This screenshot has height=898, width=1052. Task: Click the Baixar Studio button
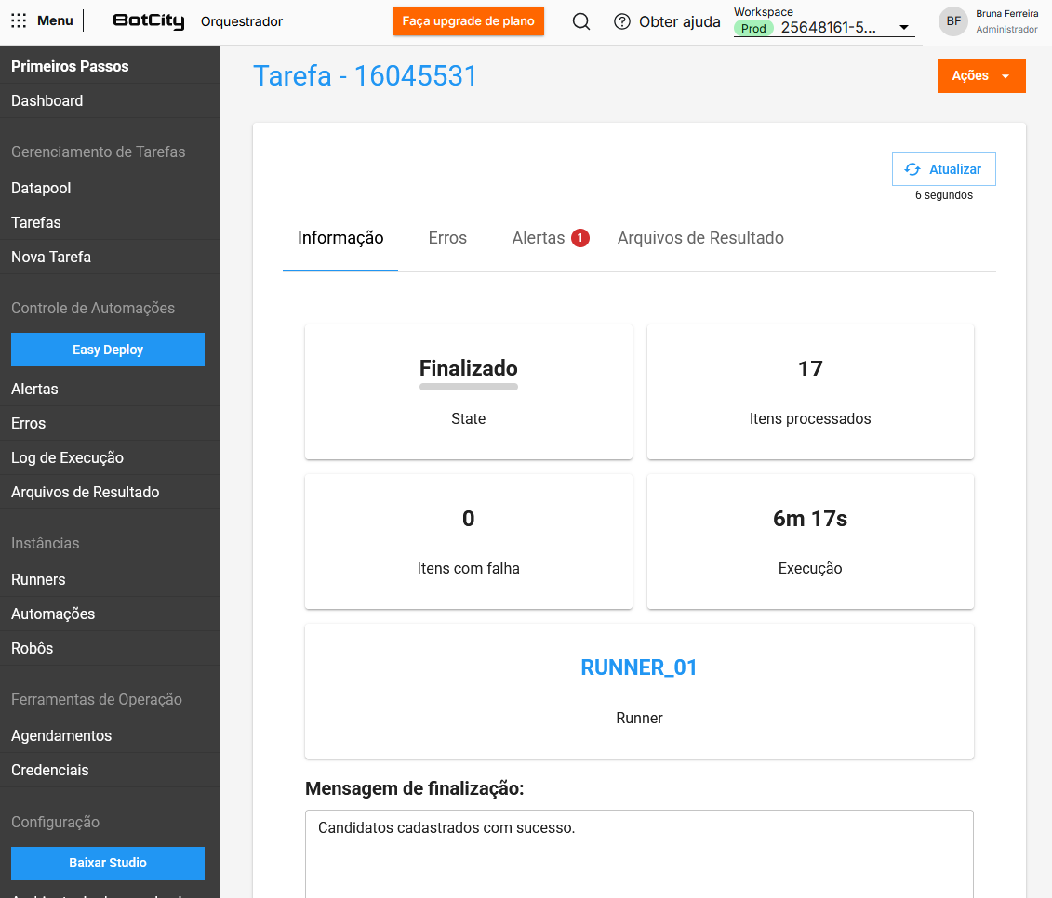[x=108, y=863]
